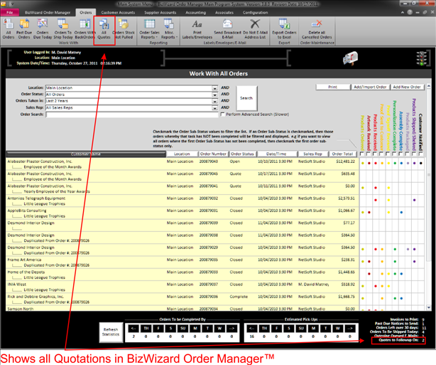This screenshot has width=436, height=365.
Task: Check the Products Ordered sub-status filter
Action: tap(362, 154)
